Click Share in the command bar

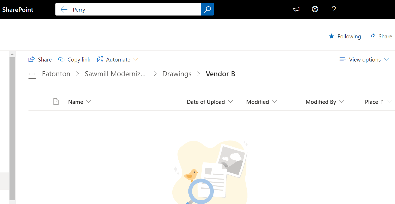coord(40,59)
